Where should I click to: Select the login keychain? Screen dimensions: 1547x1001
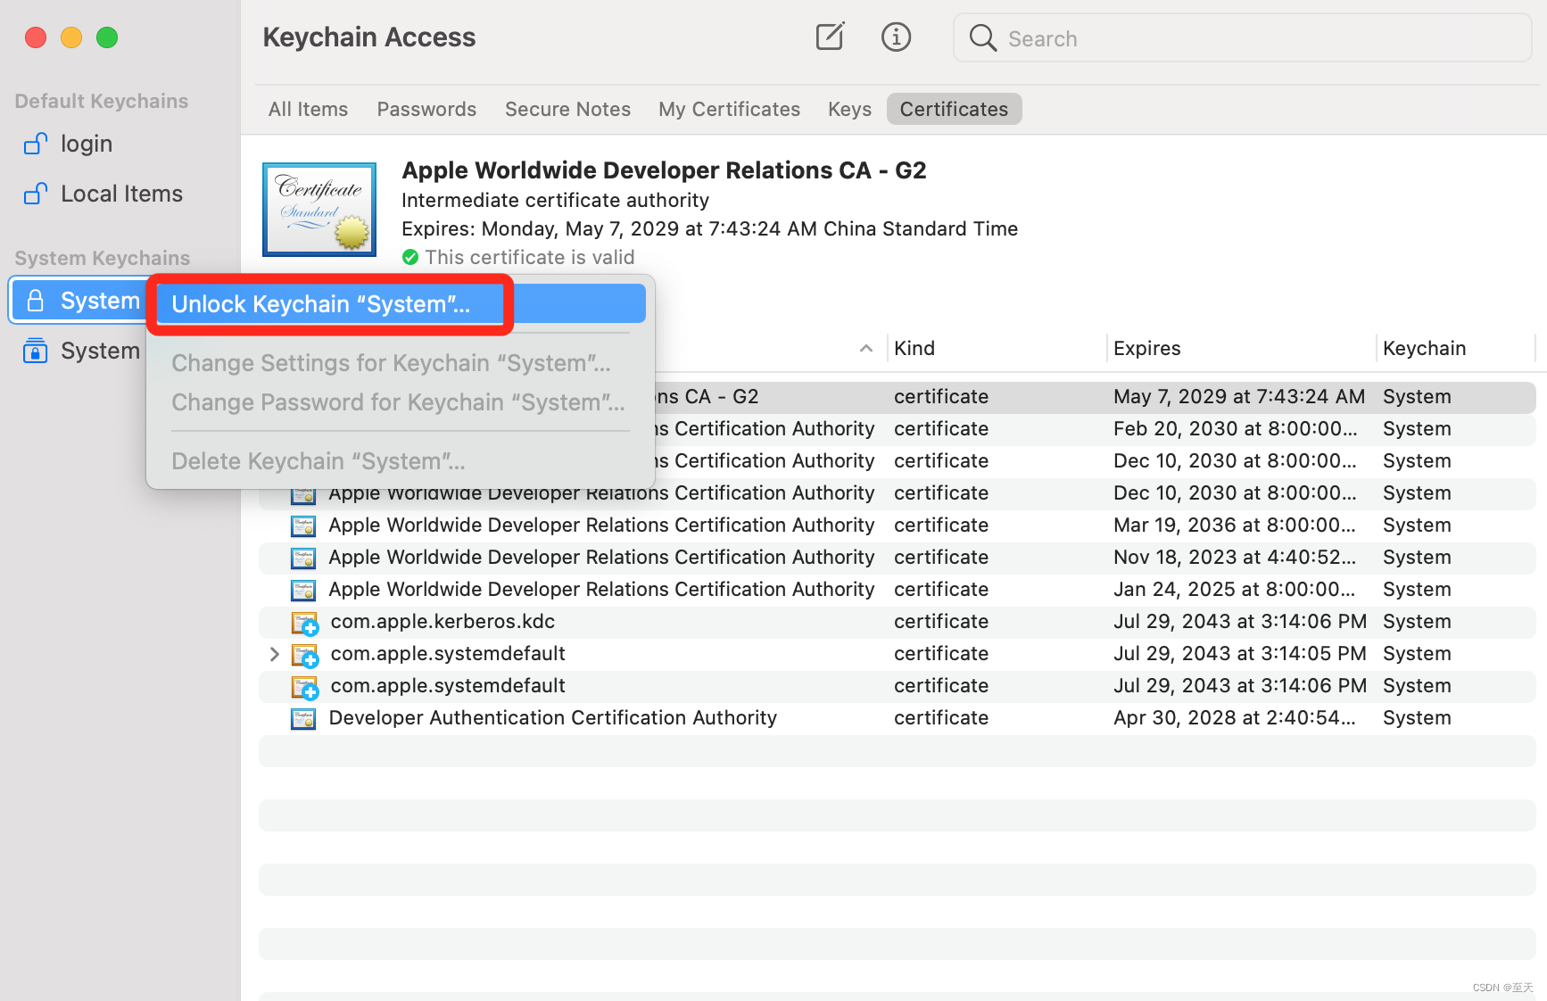[x=86, y=144]
